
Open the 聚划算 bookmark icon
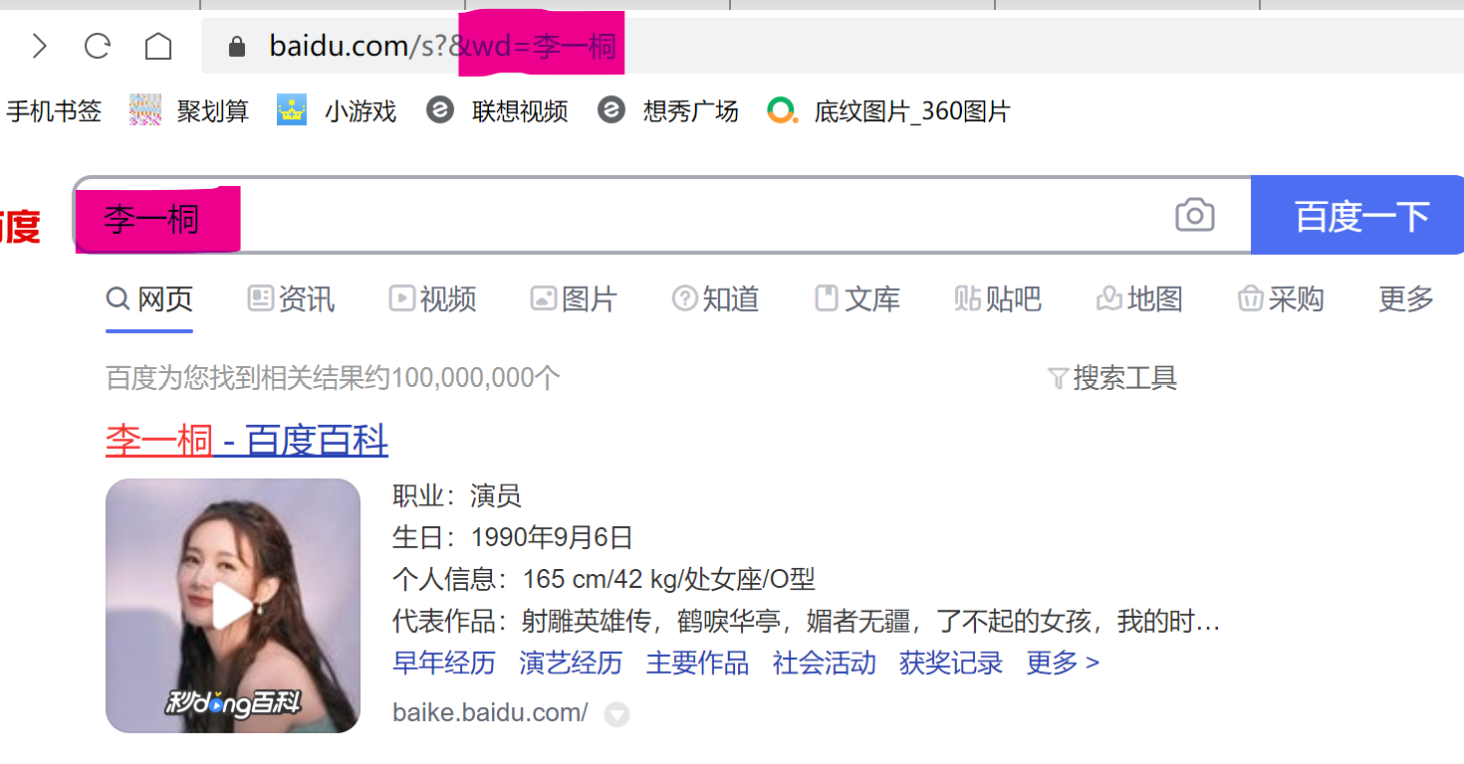pos(145,109)
